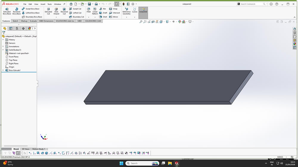
Task: Click the Search Commands field
Action: [252, 4]
